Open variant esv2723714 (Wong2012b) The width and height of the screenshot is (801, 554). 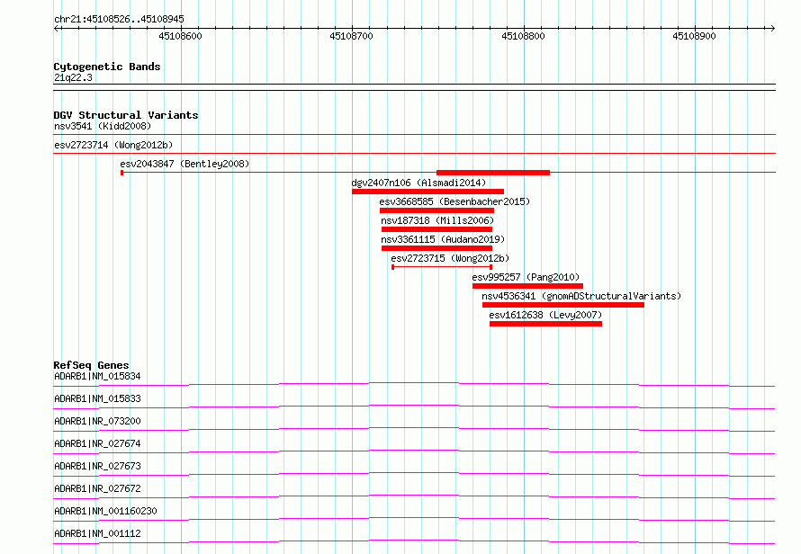[113, 145]
